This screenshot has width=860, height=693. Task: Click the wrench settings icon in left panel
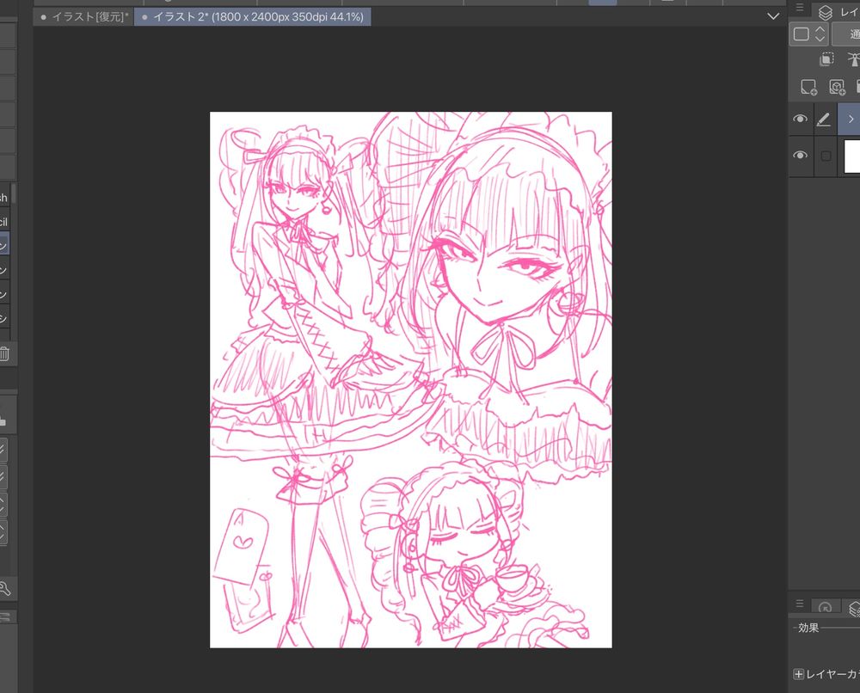point(5,589)
